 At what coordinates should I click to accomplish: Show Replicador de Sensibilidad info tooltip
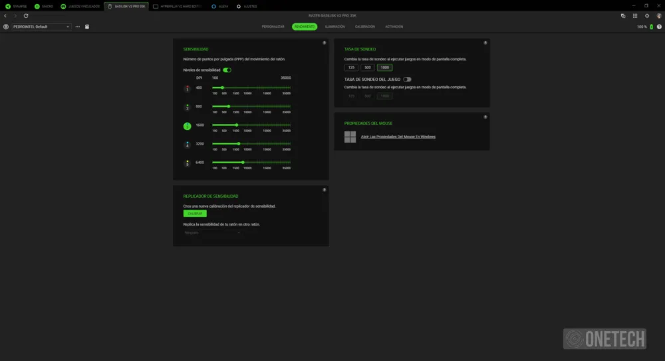(325, 190)
